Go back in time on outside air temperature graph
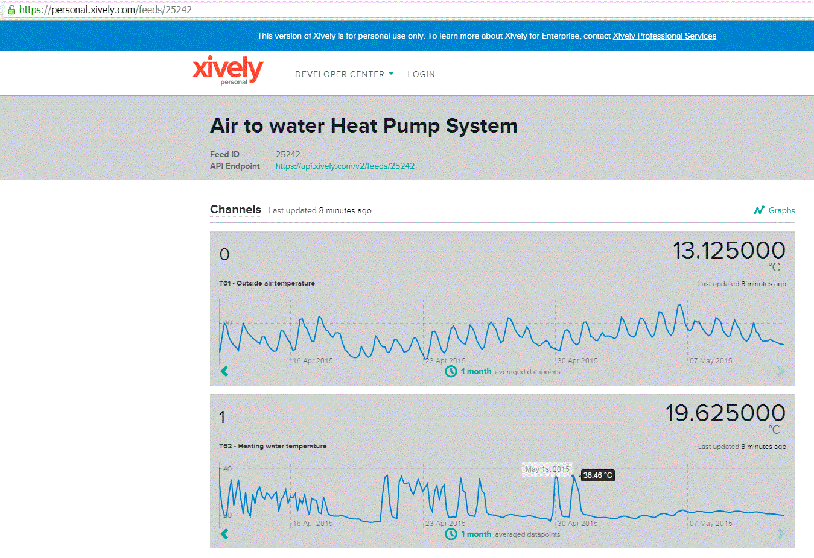Screen dimensions: 814x558 point(224,371)
